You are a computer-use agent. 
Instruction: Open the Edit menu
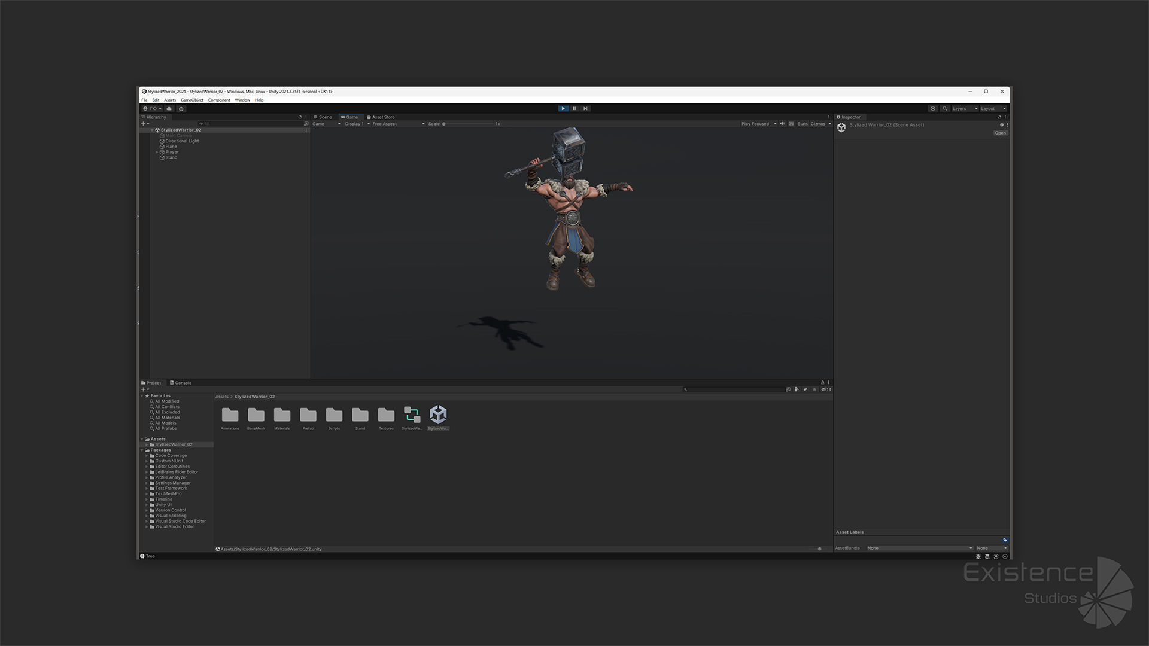coord(156,100)
